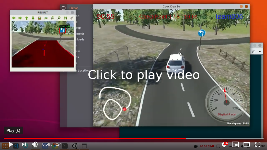Open the show applications grid icon
The height and width of the screenshot is (150, 267).
5,146
